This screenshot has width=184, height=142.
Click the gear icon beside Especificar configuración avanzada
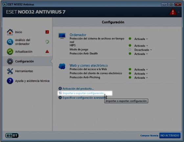pos(60,98)
